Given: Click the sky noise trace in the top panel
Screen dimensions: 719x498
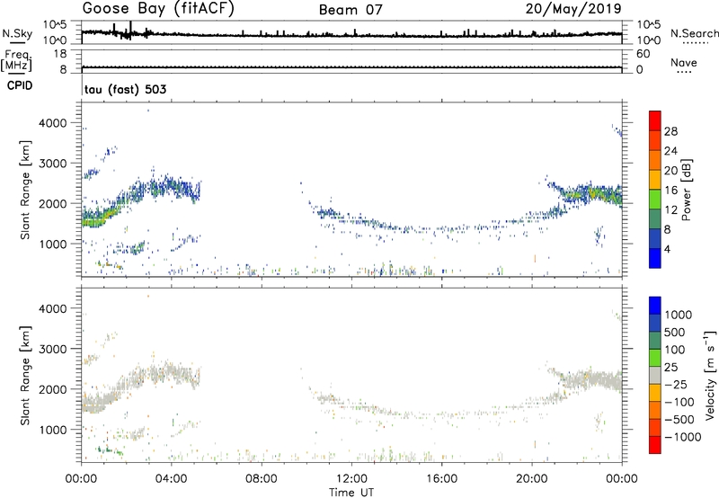Looking at the screenshot, I should coord(351,34).
